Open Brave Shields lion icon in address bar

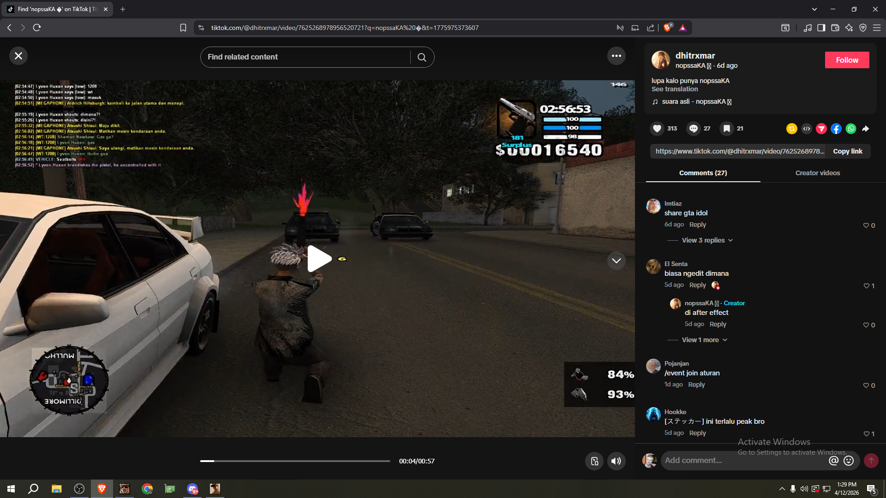point(667,28)
